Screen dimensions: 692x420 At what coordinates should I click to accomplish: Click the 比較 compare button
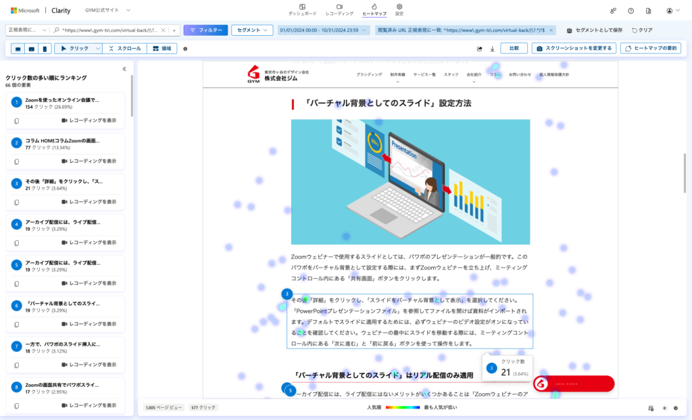(514, 48)
